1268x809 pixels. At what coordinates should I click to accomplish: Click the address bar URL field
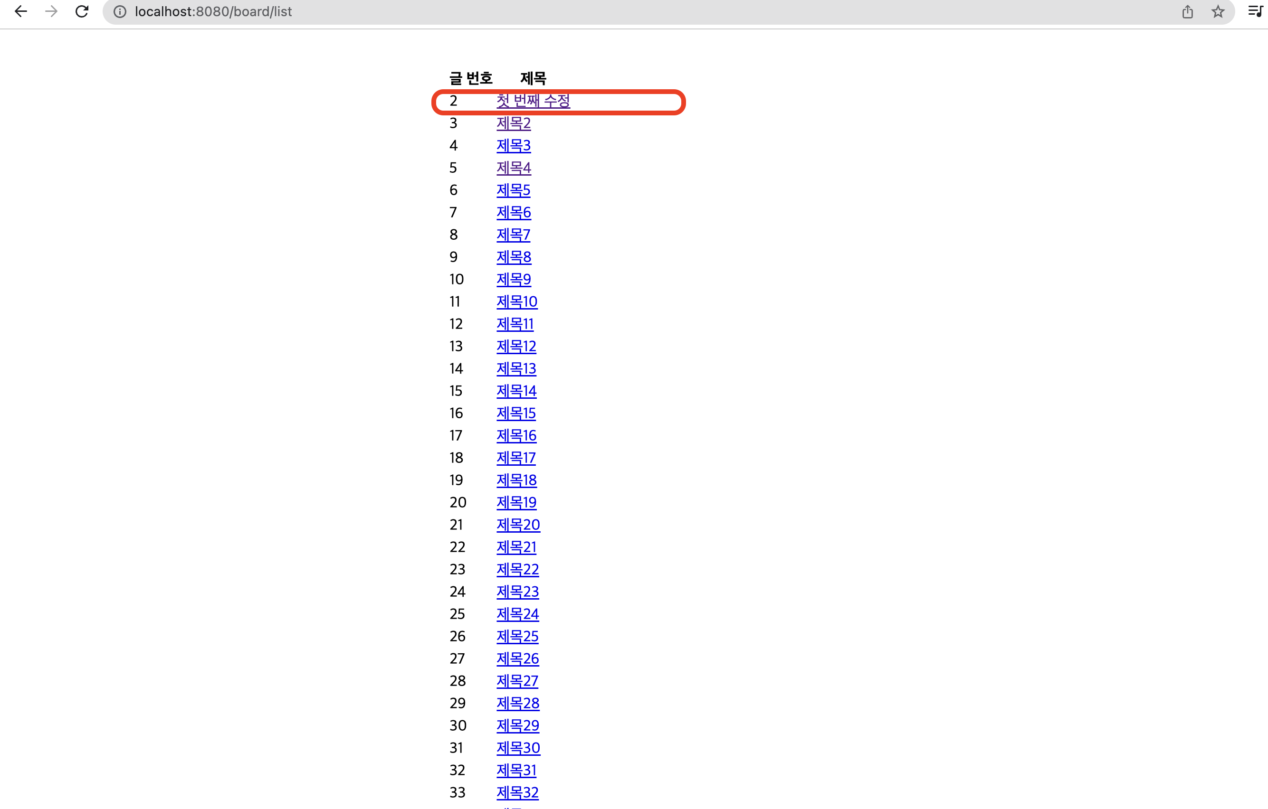pos(632,11)
